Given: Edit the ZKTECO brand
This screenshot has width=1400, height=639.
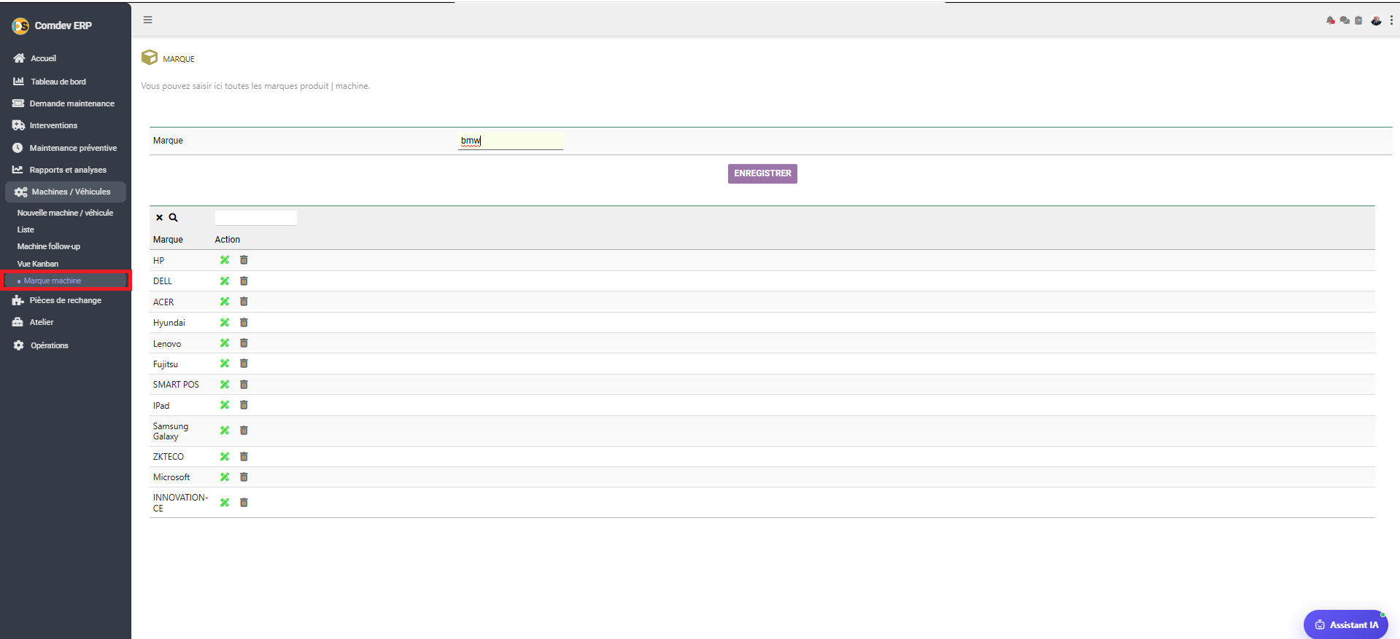Looking at the screenshot, I should 225,456.
